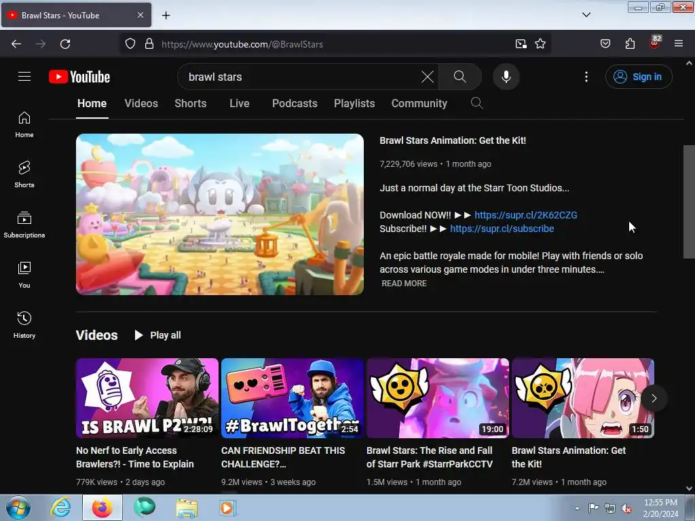Go back with the browser back arrow
The width and height of the screenshot is (695, 521).
(16, 44)
